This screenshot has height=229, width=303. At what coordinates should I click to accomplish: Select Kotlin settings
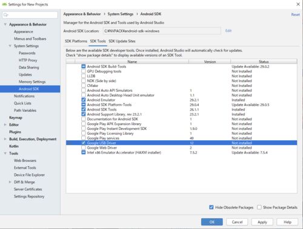(x=14, y=146)
